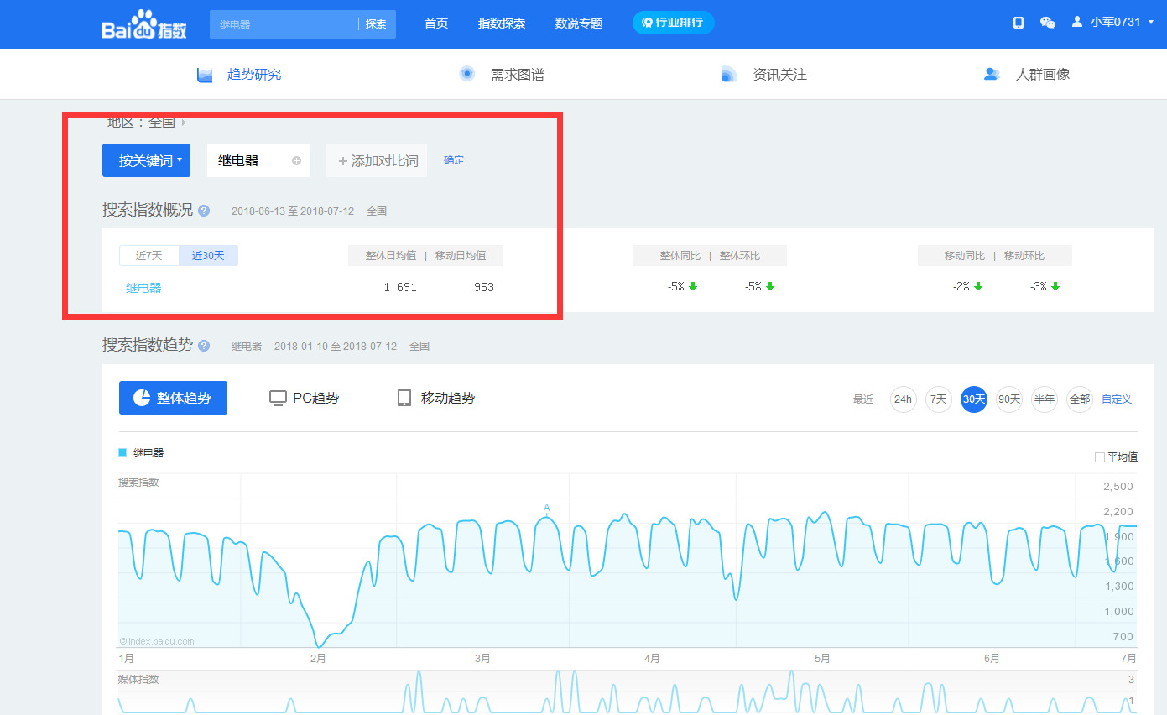The image size is (1167, 715).
Task: Click the tablet icon for 移动趋势
Action: click(x=404, y=398)
